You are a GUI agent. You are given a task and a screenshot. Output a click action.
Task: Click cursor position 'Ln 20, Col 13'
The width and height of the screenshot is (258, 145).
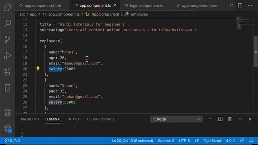tap(132, 141)
